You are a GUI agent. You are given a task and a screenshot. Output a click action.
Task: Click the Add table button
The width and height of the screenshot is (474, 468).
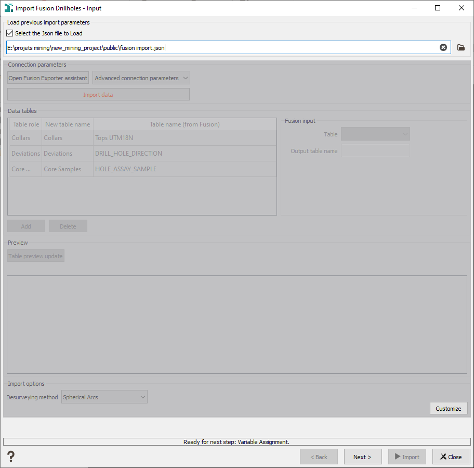coord(26,226)
